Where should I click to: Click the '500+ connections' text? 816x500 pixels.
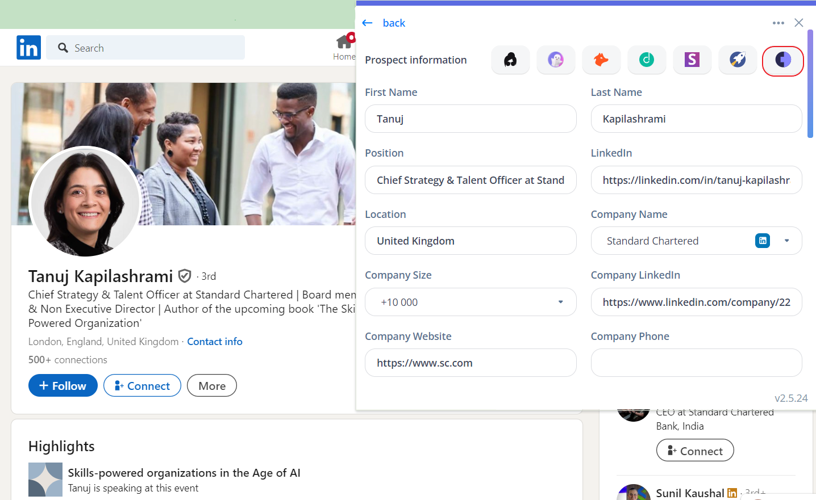click(68, 360)
